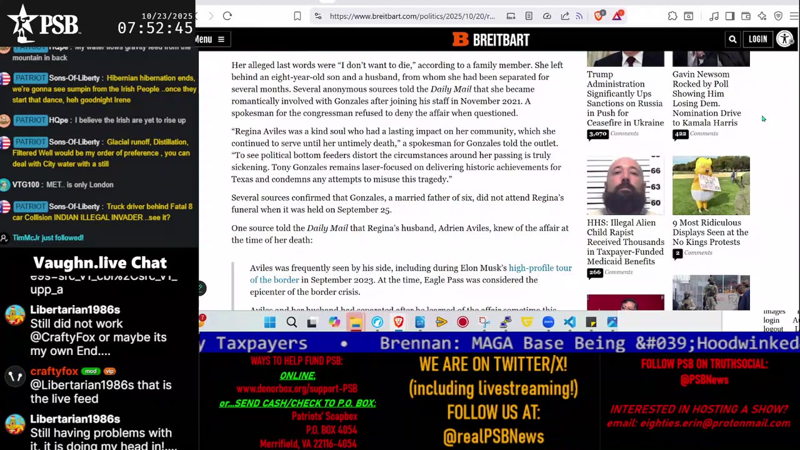The height and width of the screenshot is (450, 800).
Task: Open the Snipping Tool on the taskbar
Action: (484, 322)
